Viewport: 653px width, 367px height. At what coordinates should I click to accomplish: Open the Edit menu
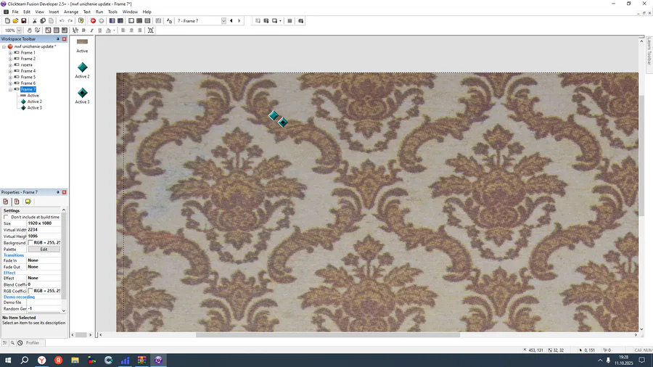pos(27,12)
